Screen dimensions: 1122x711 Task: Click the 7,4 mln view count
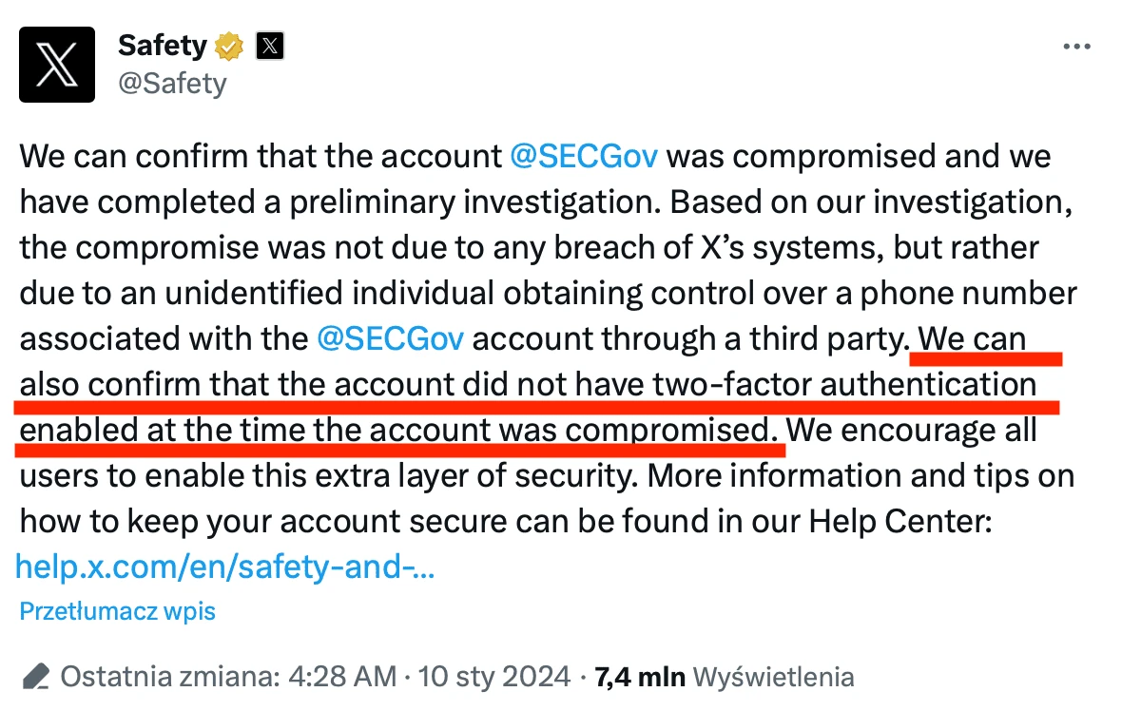coord(640,678)
